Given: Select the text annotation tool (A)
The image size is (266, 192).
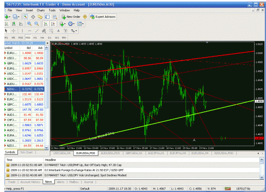Looking at the screenshot, I should pos(58,31).
